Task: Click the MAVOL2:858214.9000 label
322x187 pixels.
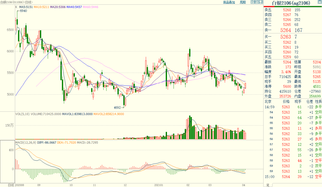Action: [x=109, y=114]
